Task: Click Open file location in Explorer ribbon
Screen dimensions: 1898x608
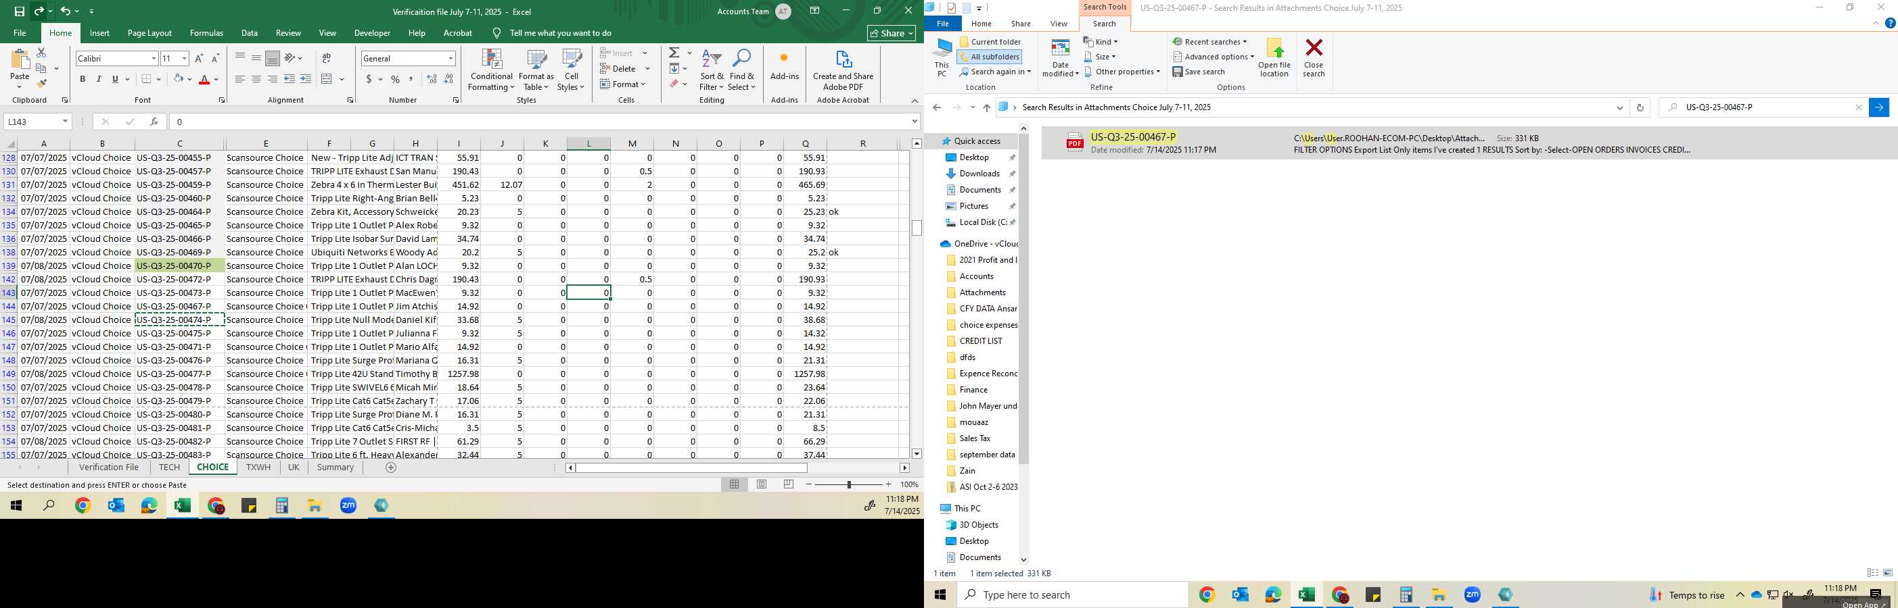Action: [1274, 57]
